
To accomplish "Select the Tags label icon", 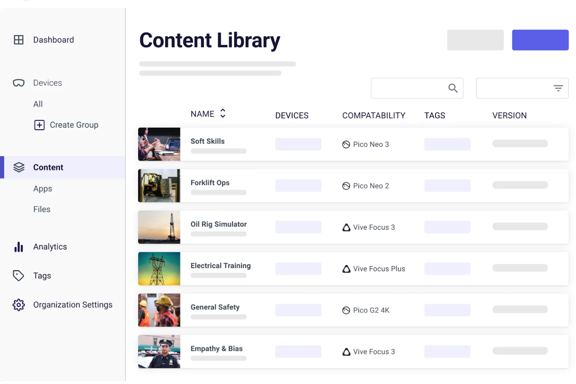I will coord(18,275).
